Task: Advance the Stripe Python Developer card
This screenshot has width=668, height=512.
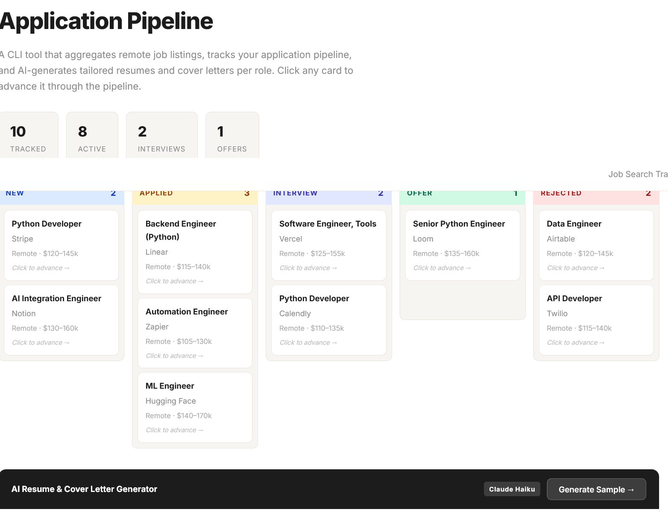Action: pyautogui.click(x=61, y=245)
